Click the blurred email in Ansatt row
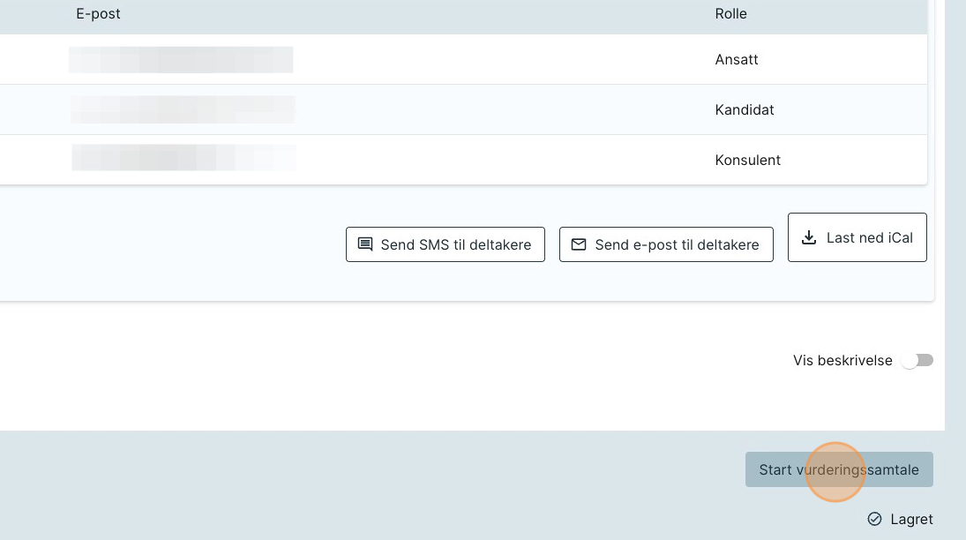966x540 pixels. [181, 60]
